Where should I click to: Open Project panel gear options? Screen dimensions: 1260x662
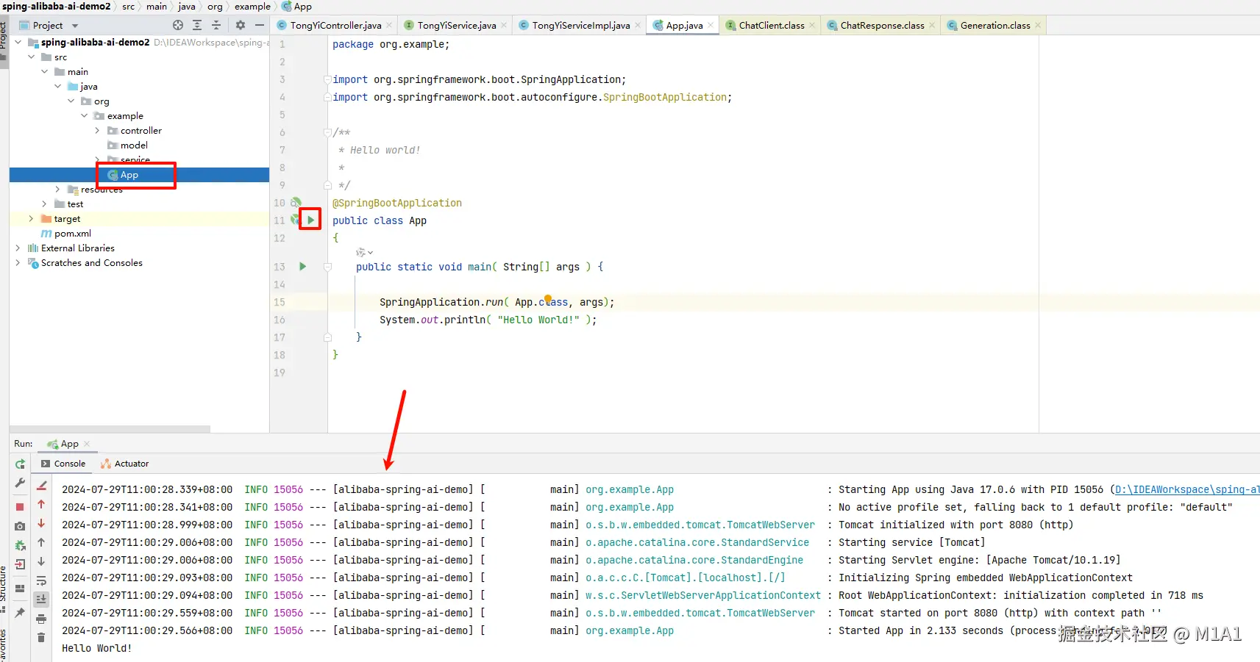point(241,25)
